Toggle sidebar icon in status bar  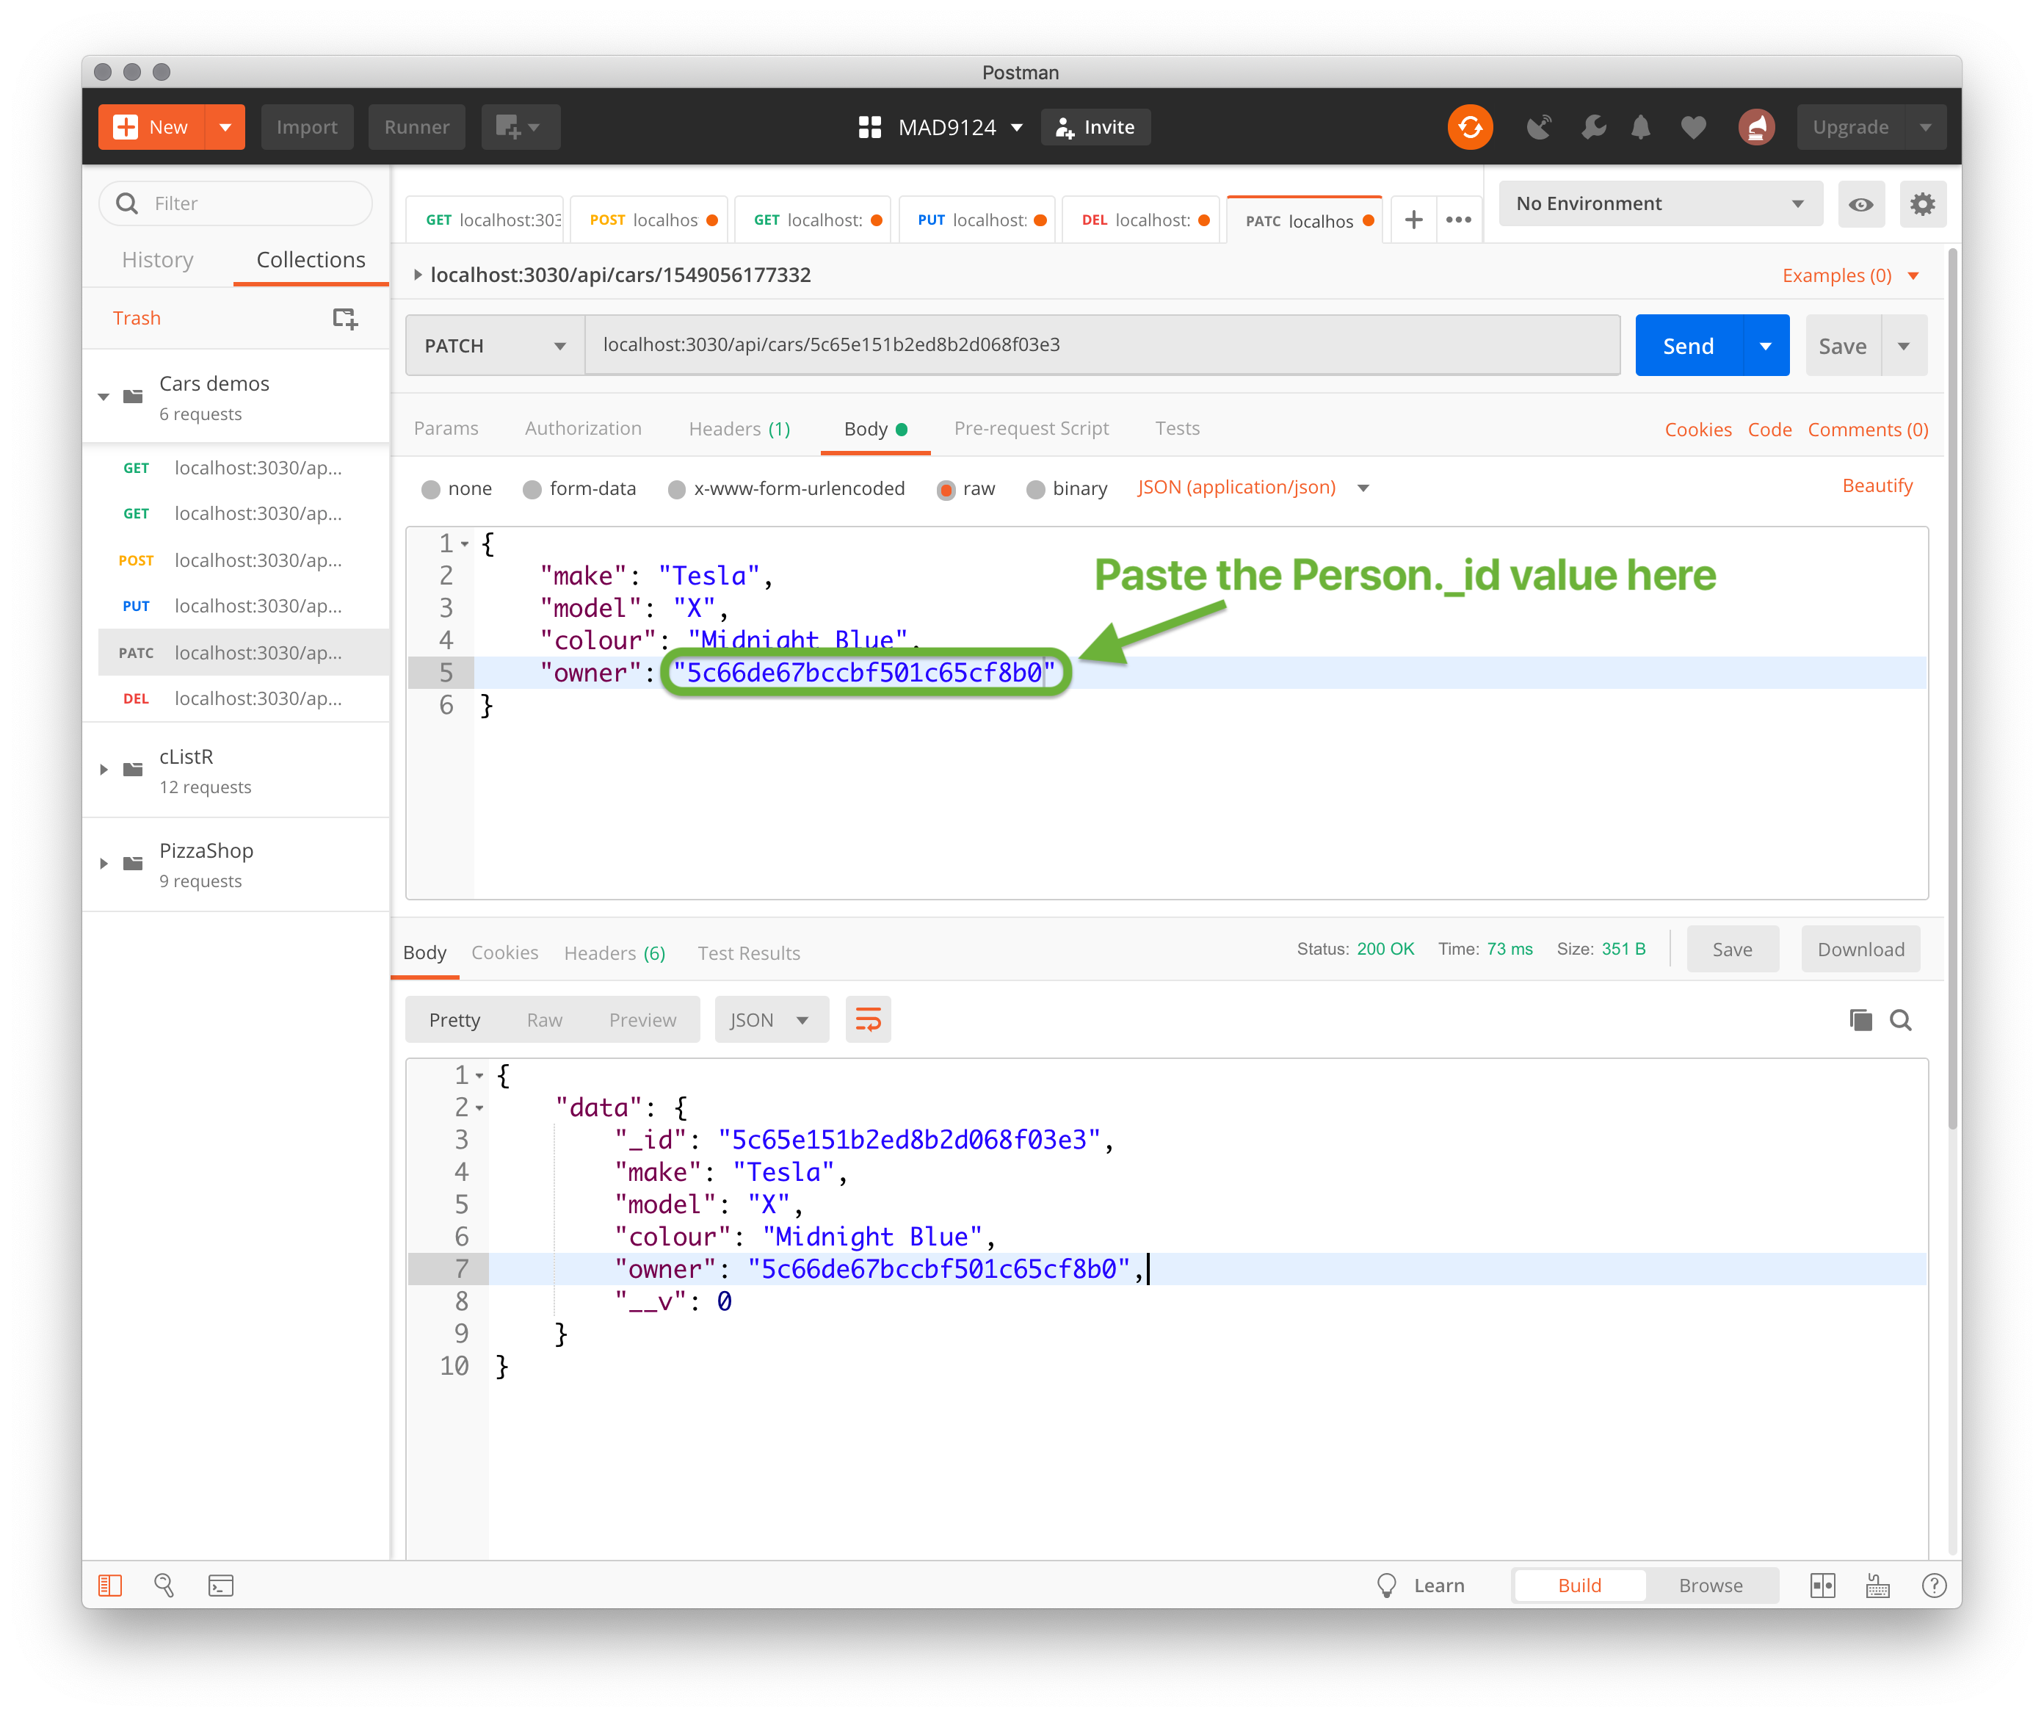(110, 1586)
